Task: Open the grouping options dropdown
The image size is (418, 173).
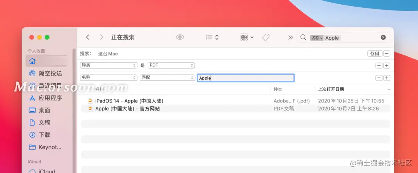Action: 247,37
